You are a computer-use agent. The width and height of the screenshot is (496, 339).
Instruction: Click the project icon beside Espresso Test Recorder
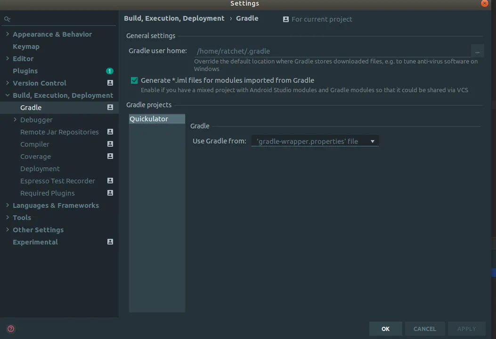coord(110,181)
